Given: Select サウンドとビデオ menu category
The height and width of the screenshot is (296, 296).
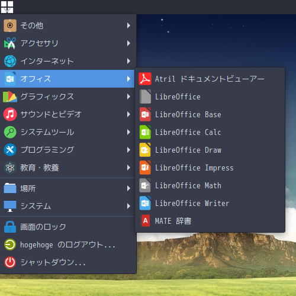Looking at the screenshot, I should (67, 114).
